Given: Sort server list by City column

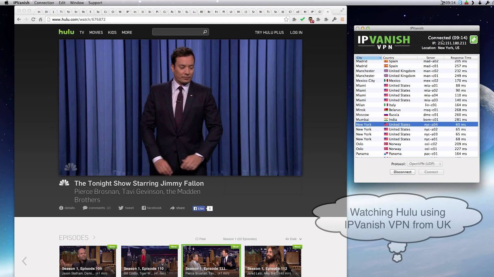Looking at the screenshot, I should pyautogui.click(x=368, y=58).
